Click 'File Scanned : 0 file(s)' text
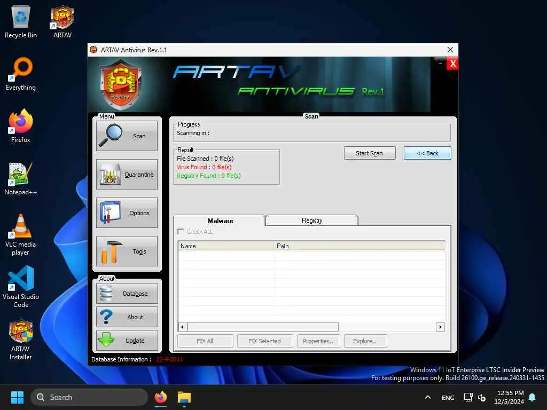Image resolution: width=547 pixels, height=410 pixels. (205, 158)
